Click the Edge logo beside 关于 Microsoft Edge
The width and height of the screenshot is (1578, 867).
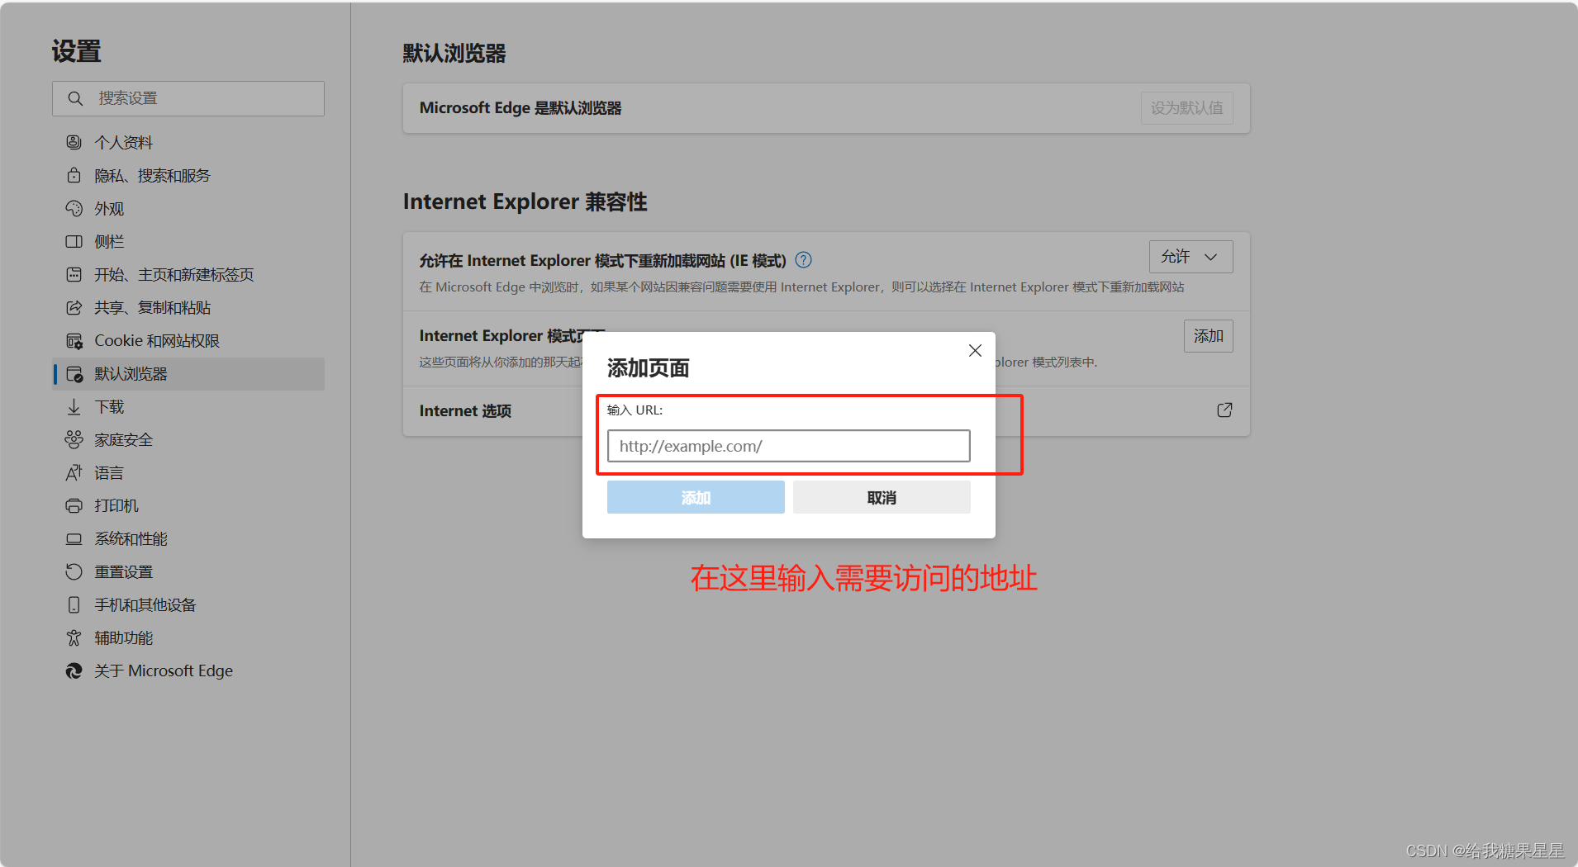click(x=74, y=670)
